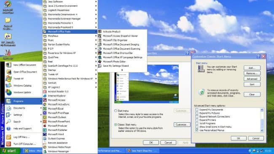Click Customize next to Classic Start menu
Image resolution: width=274 pixels, height=154 pixels.
click(182, 124)
